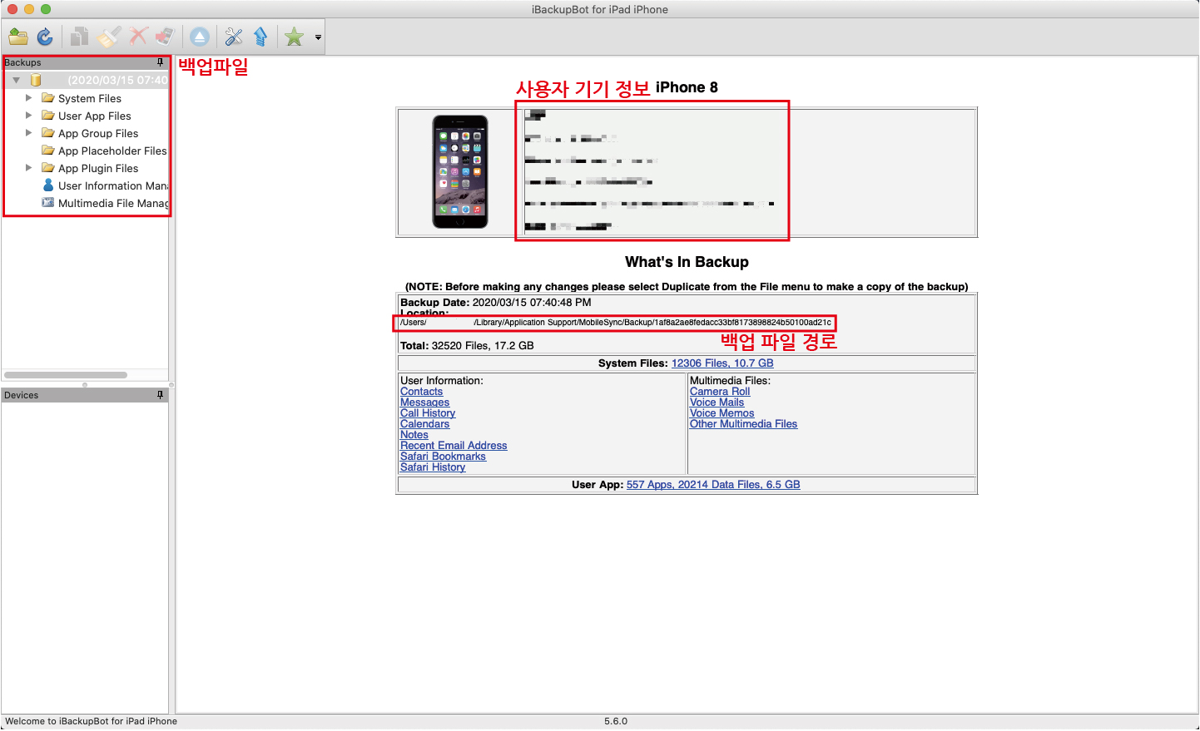
Task: Click the red X delete icon
Action: coord(138,37)
